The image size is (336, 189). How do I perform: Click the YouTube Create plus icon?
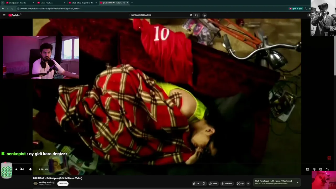click(309, 15)
